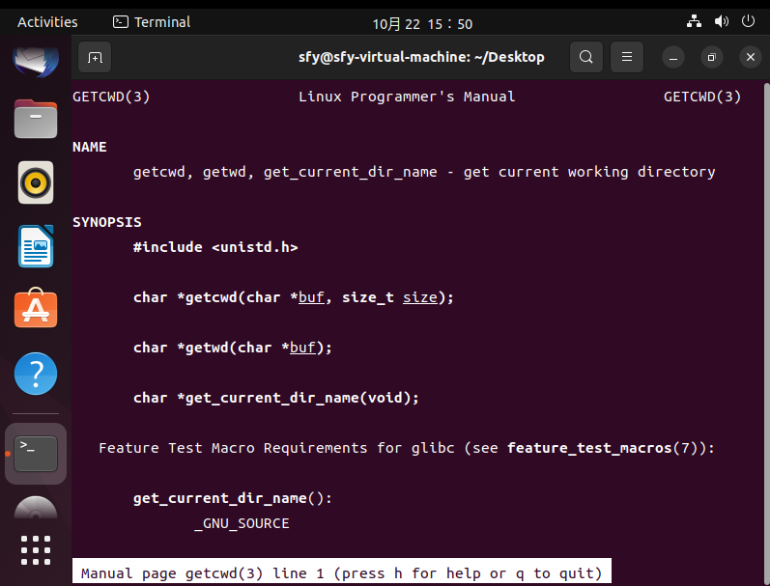The height and width of the screenshot is (586, 770).
Task: Open Ubuntu Software store
Action: [36, 308]
